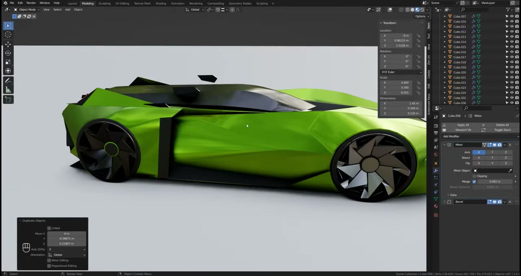Select the Add Cube tool
Viewport: 521px width, 276px height.
click(x=8, y=99)
